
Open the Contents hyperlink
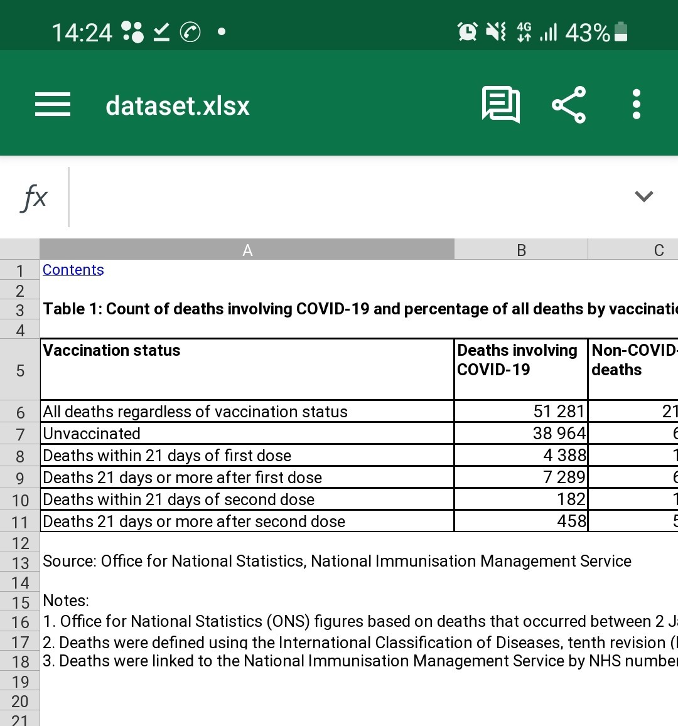[x=73, y=269]
